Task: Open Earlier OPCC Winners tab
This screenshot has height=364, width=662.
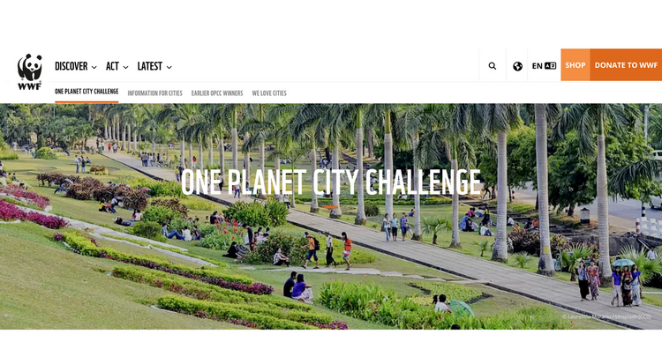Action: (x=217, y=93)
